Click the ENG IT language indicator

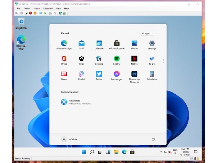[175, 152]
